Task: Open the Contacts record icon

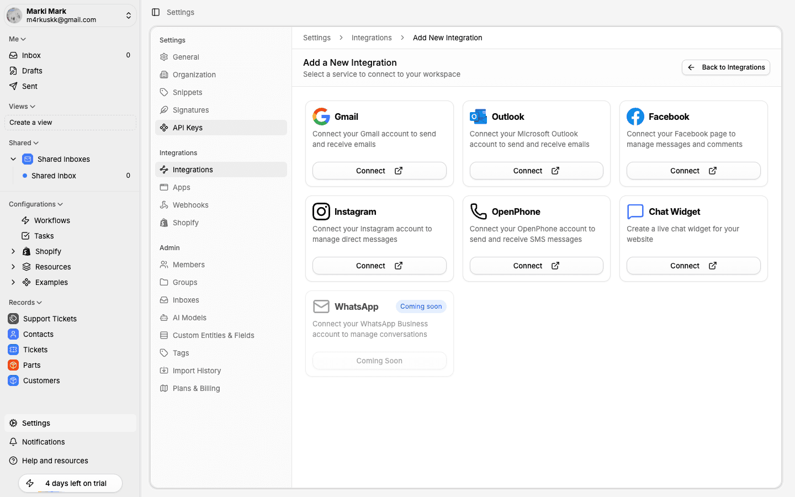Action: click(x=13, y=334)
